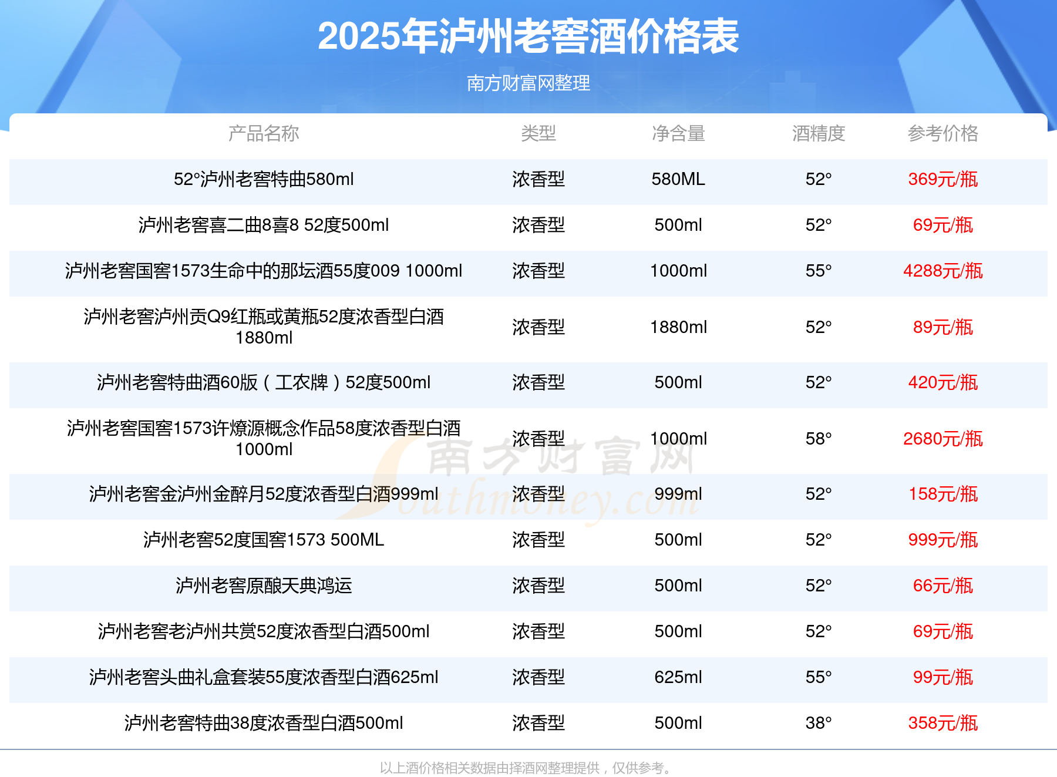This screenshot has width=1057, height=777.
Task: Click product name "52°泸州老窖特曲580ml"
Action: [264, 179]
